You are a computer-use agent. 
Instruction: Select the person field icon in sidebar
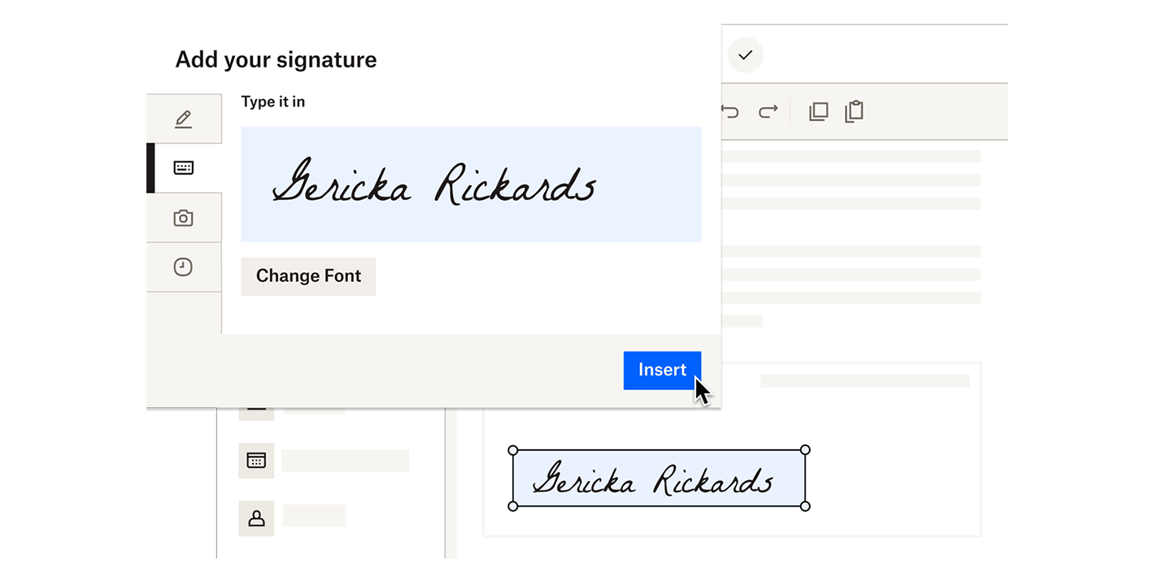click(x=256, y=518)
